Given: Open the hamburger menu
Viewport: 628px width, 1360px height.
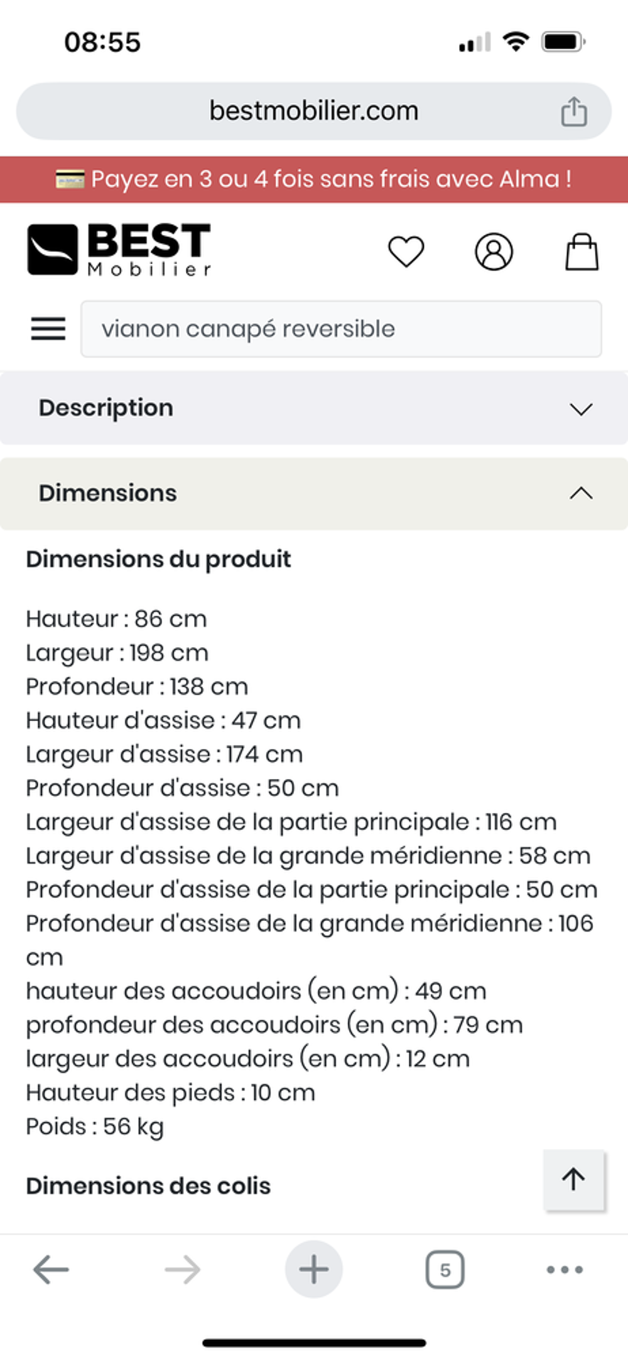Looking at the screenshot, I should 48,329.
